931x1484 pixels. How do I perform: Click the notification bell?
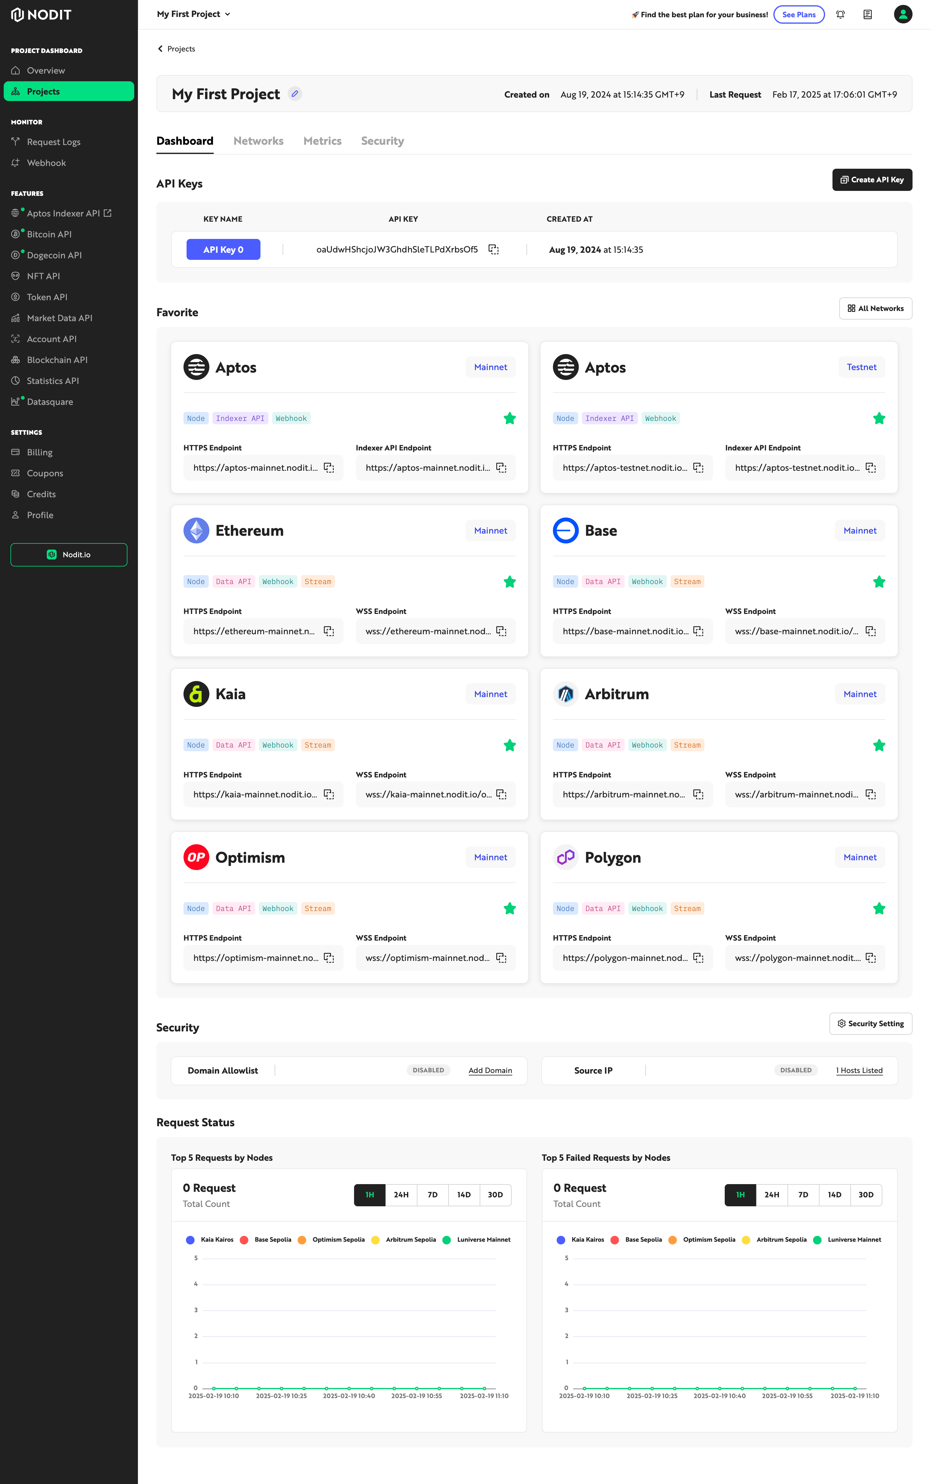840,14
